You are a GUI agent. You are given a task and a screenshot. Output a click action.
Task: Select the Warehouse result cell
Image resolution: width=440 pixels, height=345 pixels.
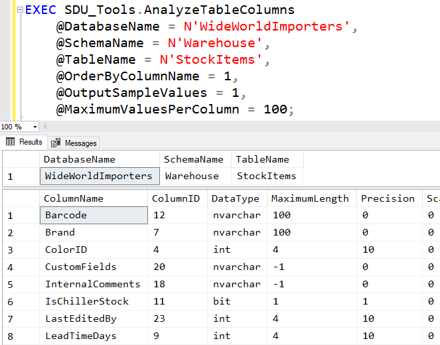point(195,176)
